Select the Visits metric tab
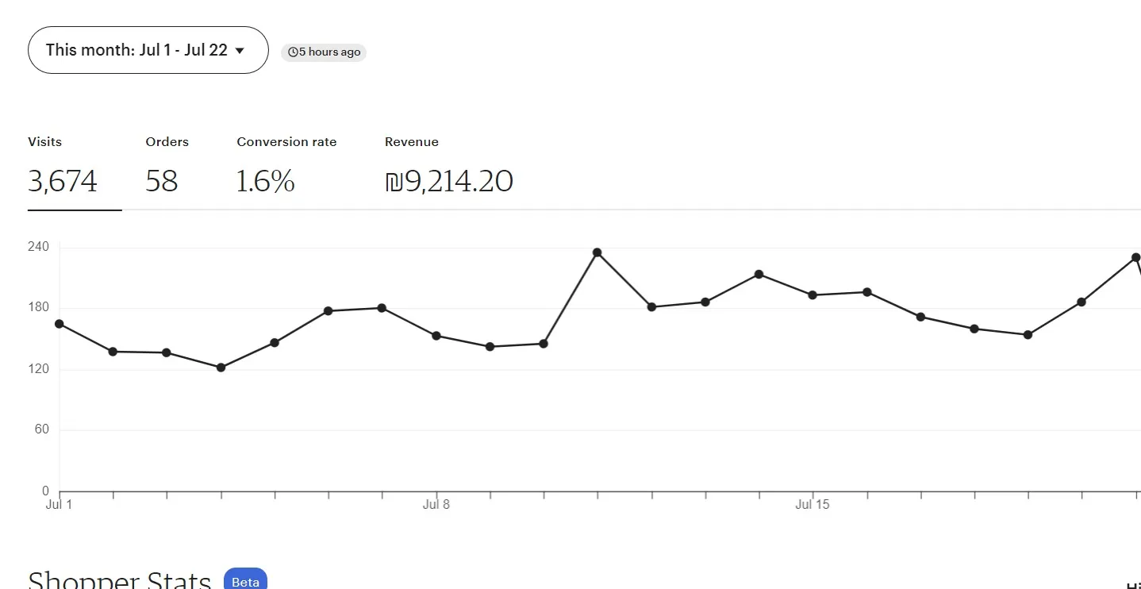Viewport: 1141px width, 589px height. pyautogui.click(x=44, y=142)
